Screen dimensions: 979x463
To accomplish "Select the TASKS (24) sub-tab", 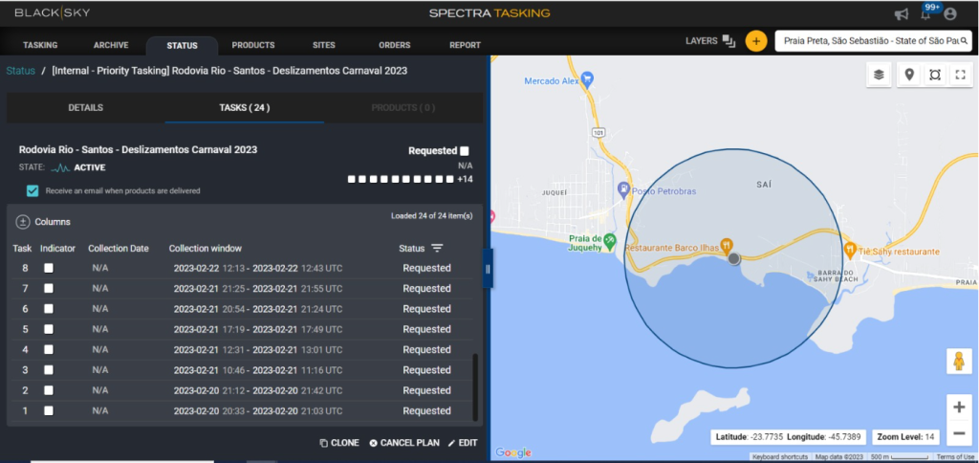I will coord(245,107).
